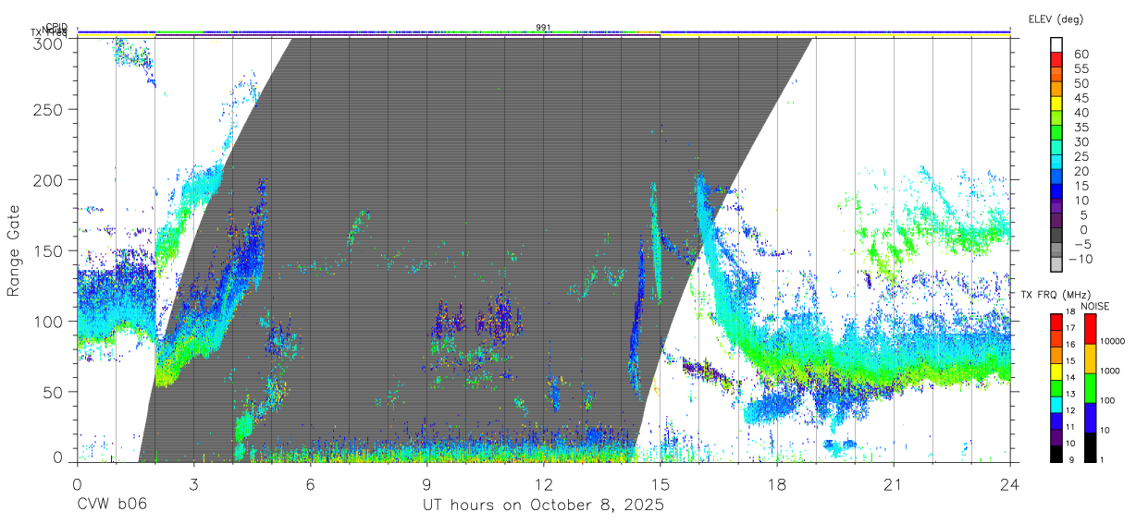Click the 'Range Gate' y-axis title
The width and height of the screenshot is (1136, 524).
tap(14, 250)
